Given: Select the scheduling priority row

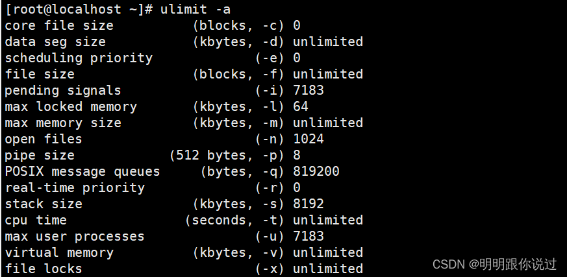Looking at the screenshot, I should point(153,58).
